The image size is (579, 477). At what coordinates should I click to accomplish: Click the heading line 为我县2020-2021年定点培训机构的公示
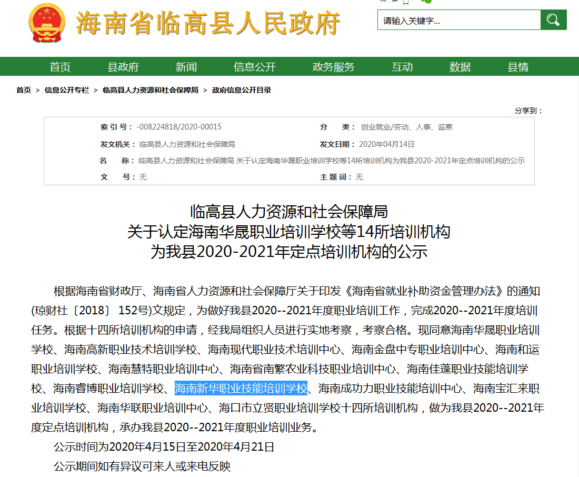coord(289,252)
